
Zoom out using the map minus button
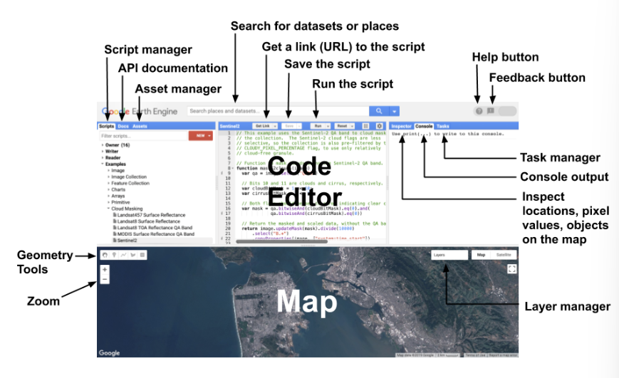(x=105, y=279)
